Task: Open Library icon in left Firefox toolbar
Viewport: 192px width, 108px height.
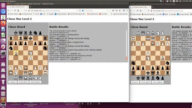Action: tap(113, 10)
